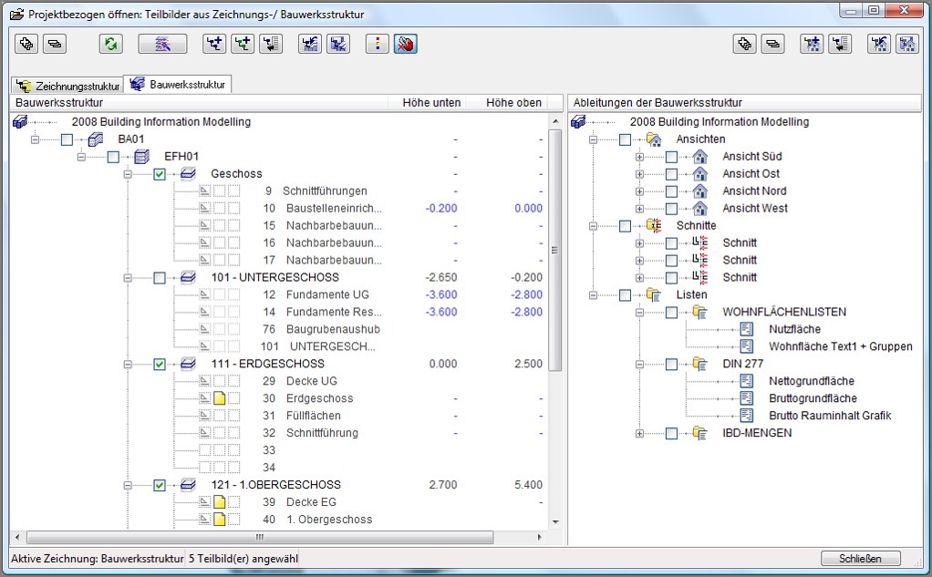The width and height of the screenshot is (932, 577).
Task: Check the 101 - UNTERGESCHOSS checkbox
Action: 160,278
